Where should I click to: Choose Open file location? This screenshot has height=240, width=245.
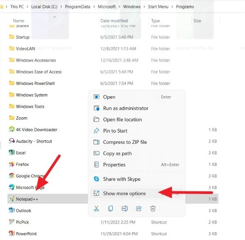click(x=137, y=120)
